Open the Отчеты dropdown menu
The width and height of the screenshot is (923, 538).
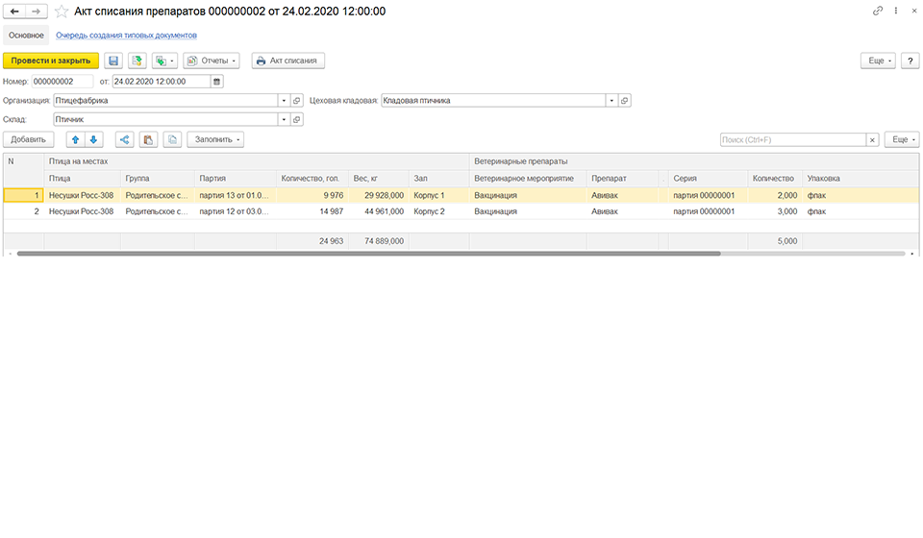click(x=212, y=61)
